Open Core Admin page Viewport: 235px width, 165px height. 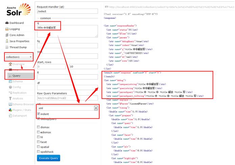(x=17, y=35)
